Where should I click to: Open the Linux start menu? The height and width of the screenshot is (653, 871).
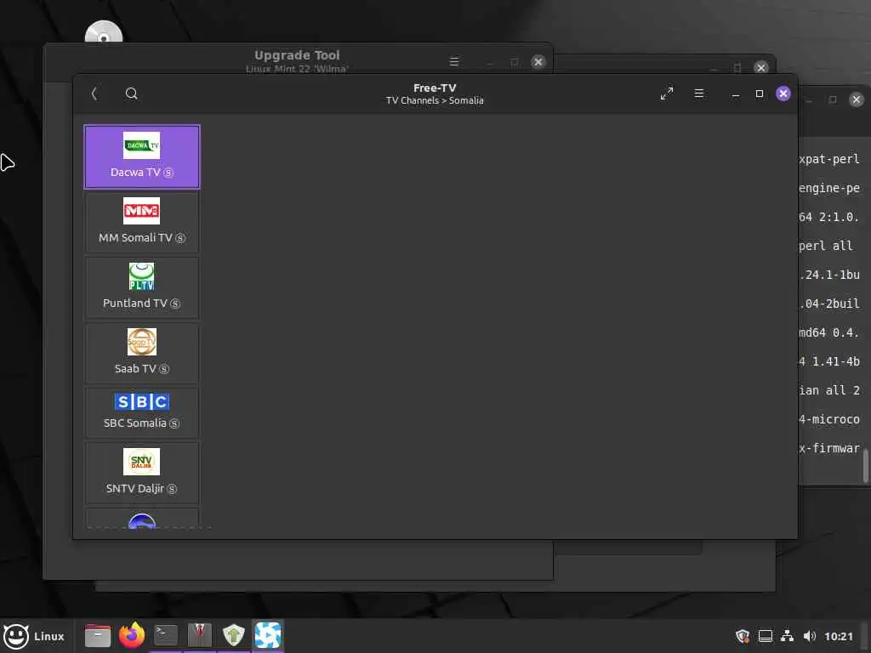[x=34, y=636]
